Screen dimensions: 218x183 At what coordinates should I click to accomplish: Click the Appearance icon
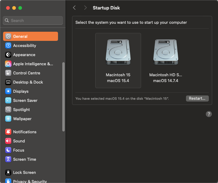(x=8, y=55)
